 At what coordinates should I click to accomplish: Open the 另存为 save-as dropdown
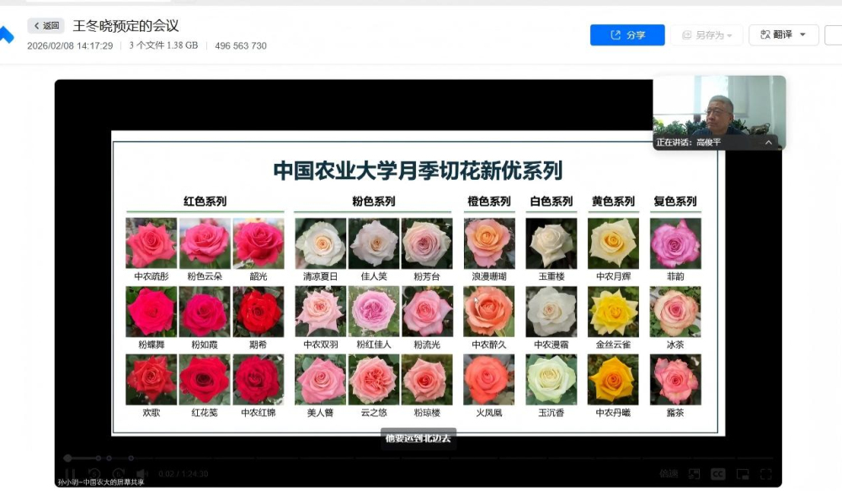pyautogui.click(x=706, y=35)
